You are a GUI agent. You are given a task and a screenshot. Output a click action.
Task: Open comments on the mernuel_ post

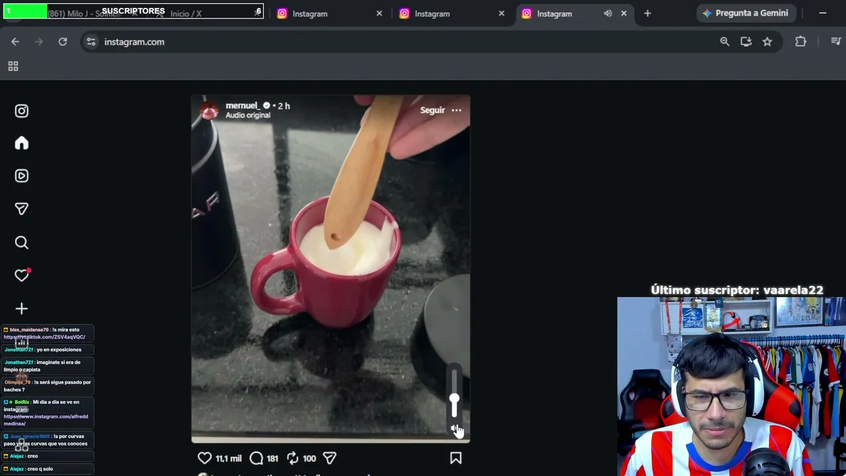pos(256,458)
